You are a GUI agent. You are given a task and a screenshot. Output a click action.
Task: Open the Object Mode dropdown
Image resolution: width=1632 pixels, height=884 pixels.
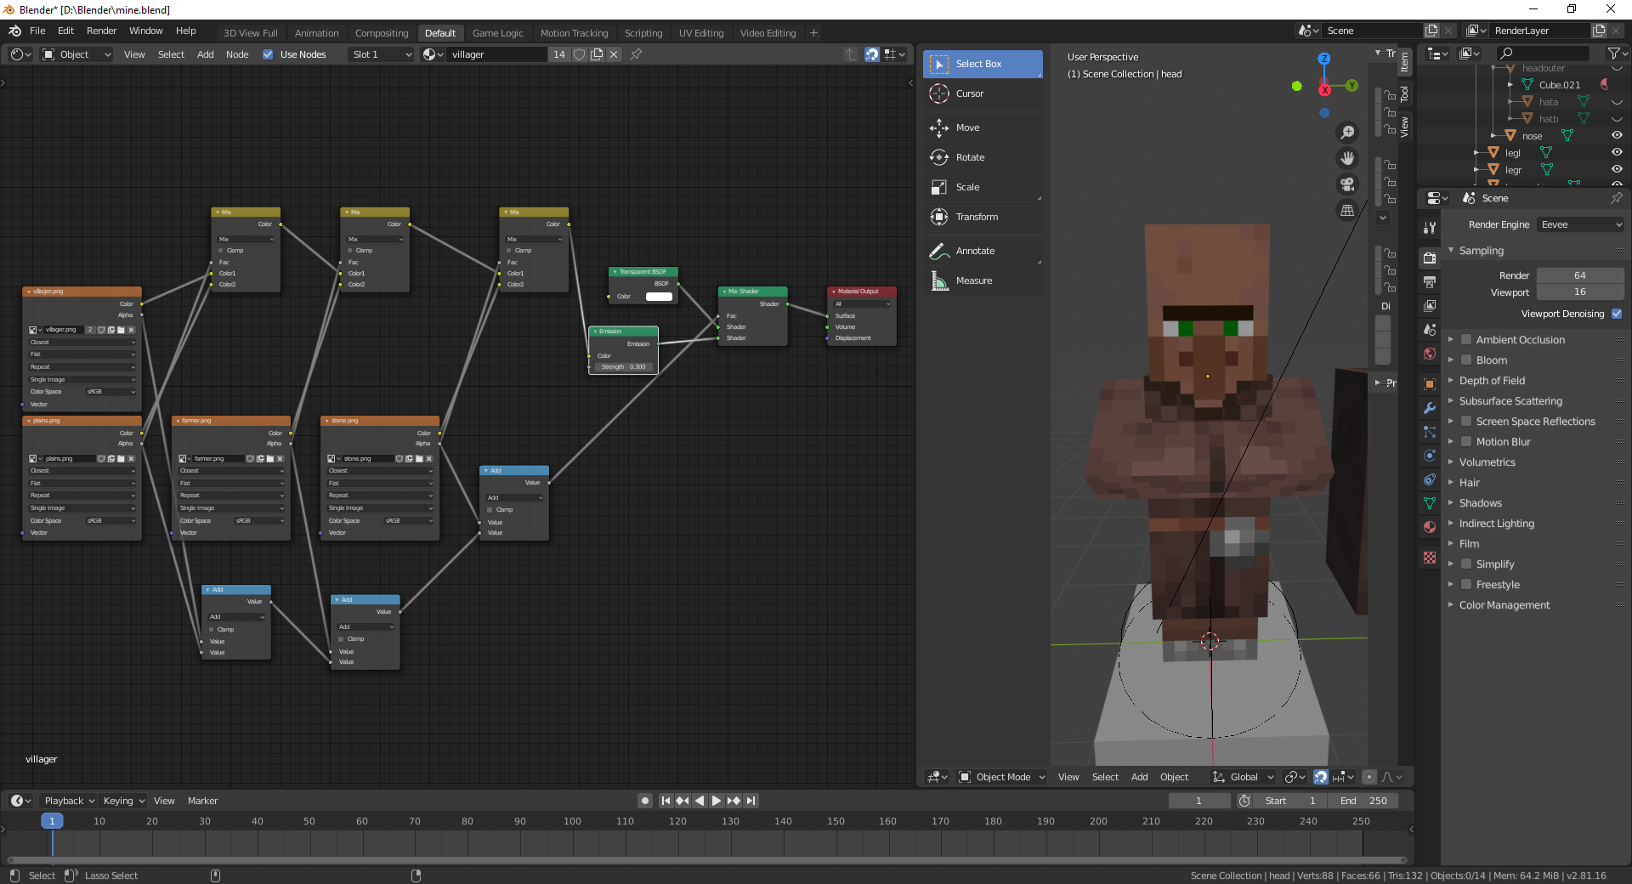[1001, 777]
